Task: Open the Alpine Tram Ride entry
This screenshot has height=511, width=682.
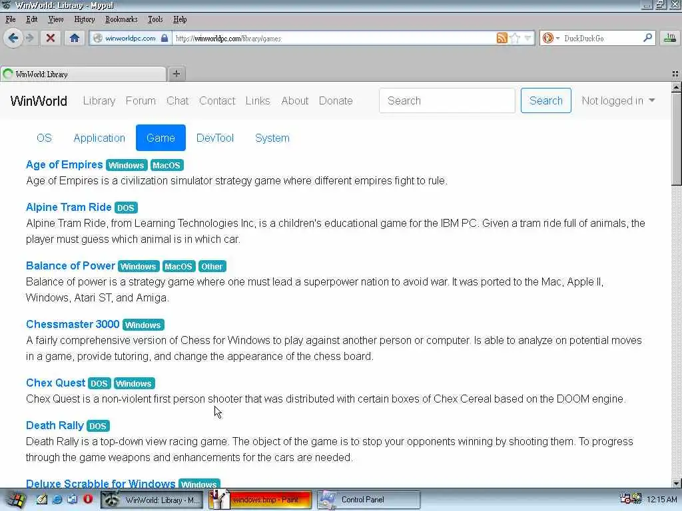Action: [69, 207]
